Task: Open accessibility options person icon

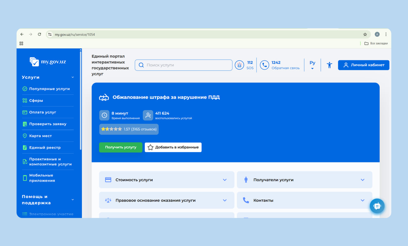Action: tap(329, 65)
